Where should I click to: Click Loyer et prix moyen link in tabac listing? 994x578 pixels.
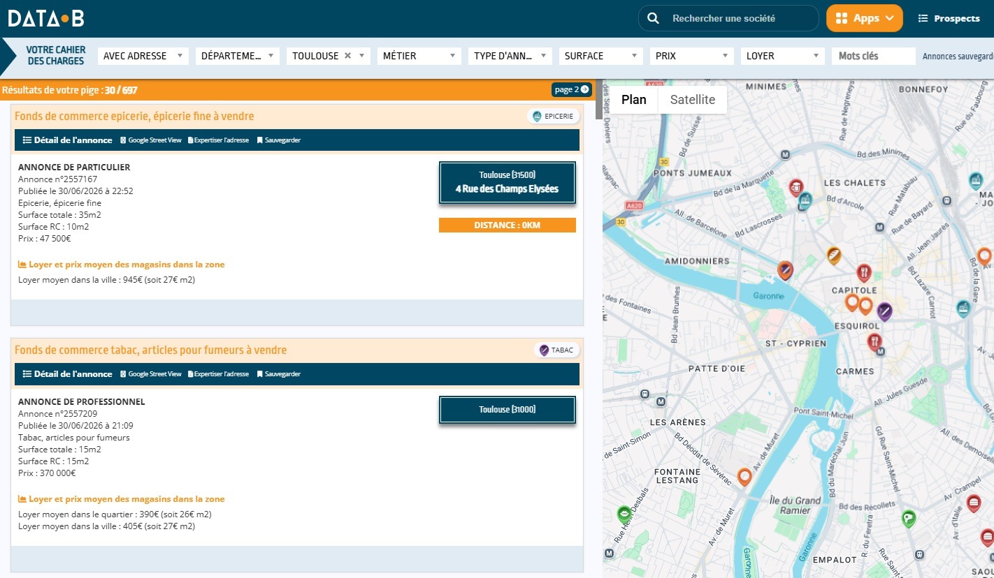(121, 499)
